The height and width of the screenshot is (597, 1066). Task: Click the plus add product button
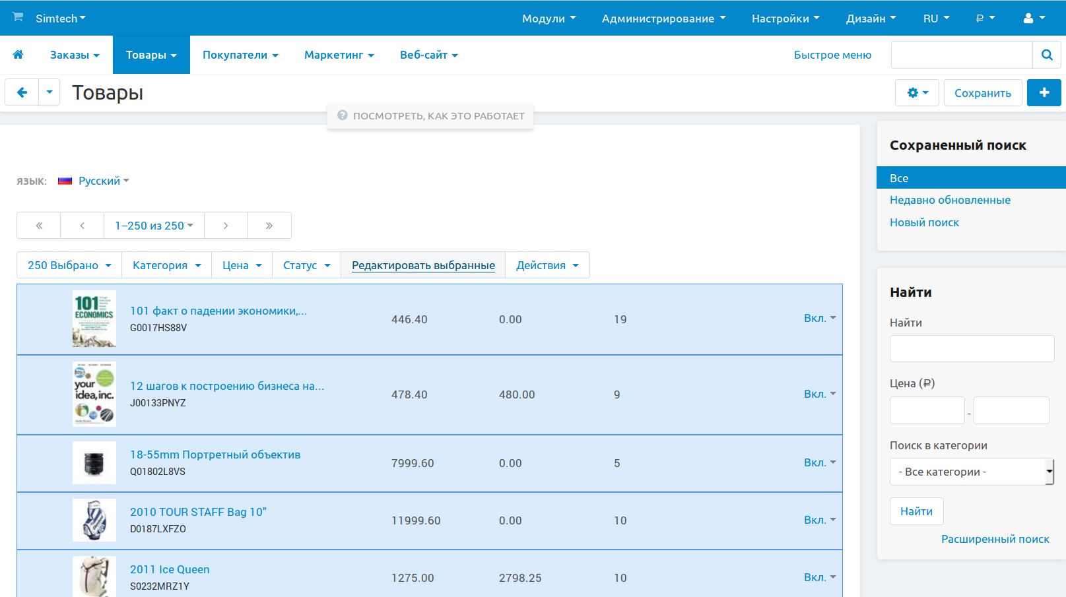tap(1044, 93)
